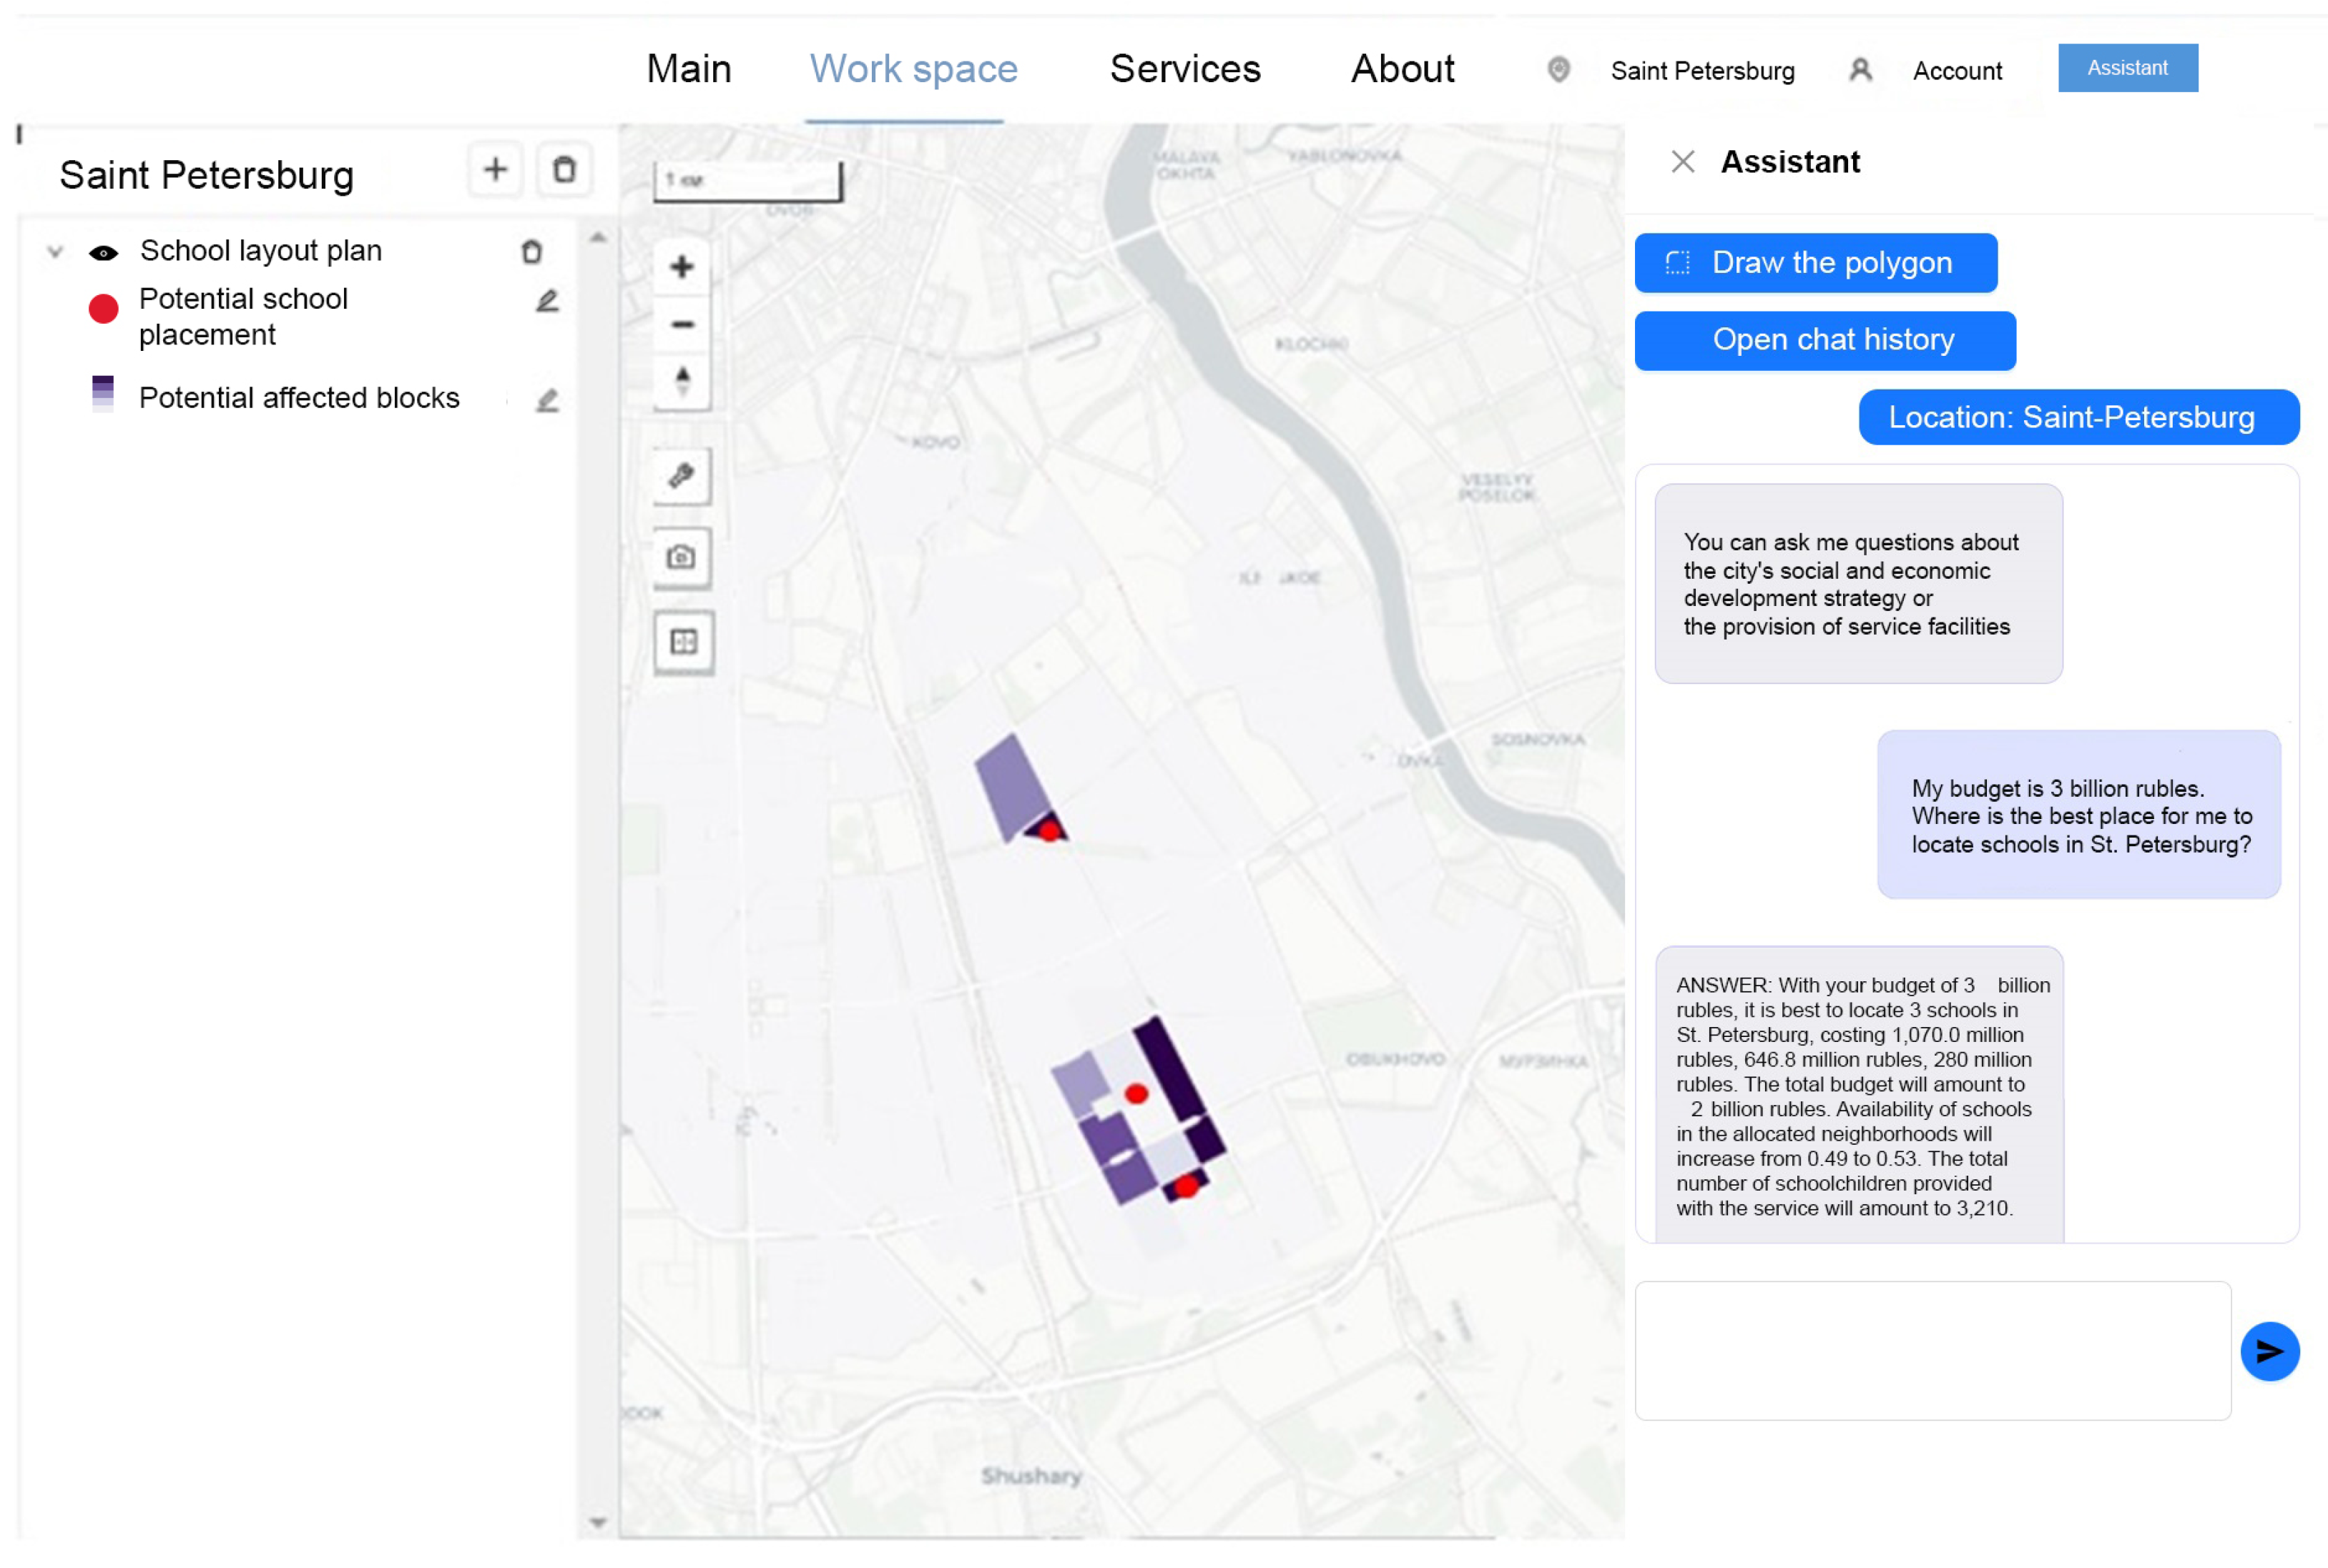
Task: Click layer panel scrollbar down arrow
Action: 597,1522
